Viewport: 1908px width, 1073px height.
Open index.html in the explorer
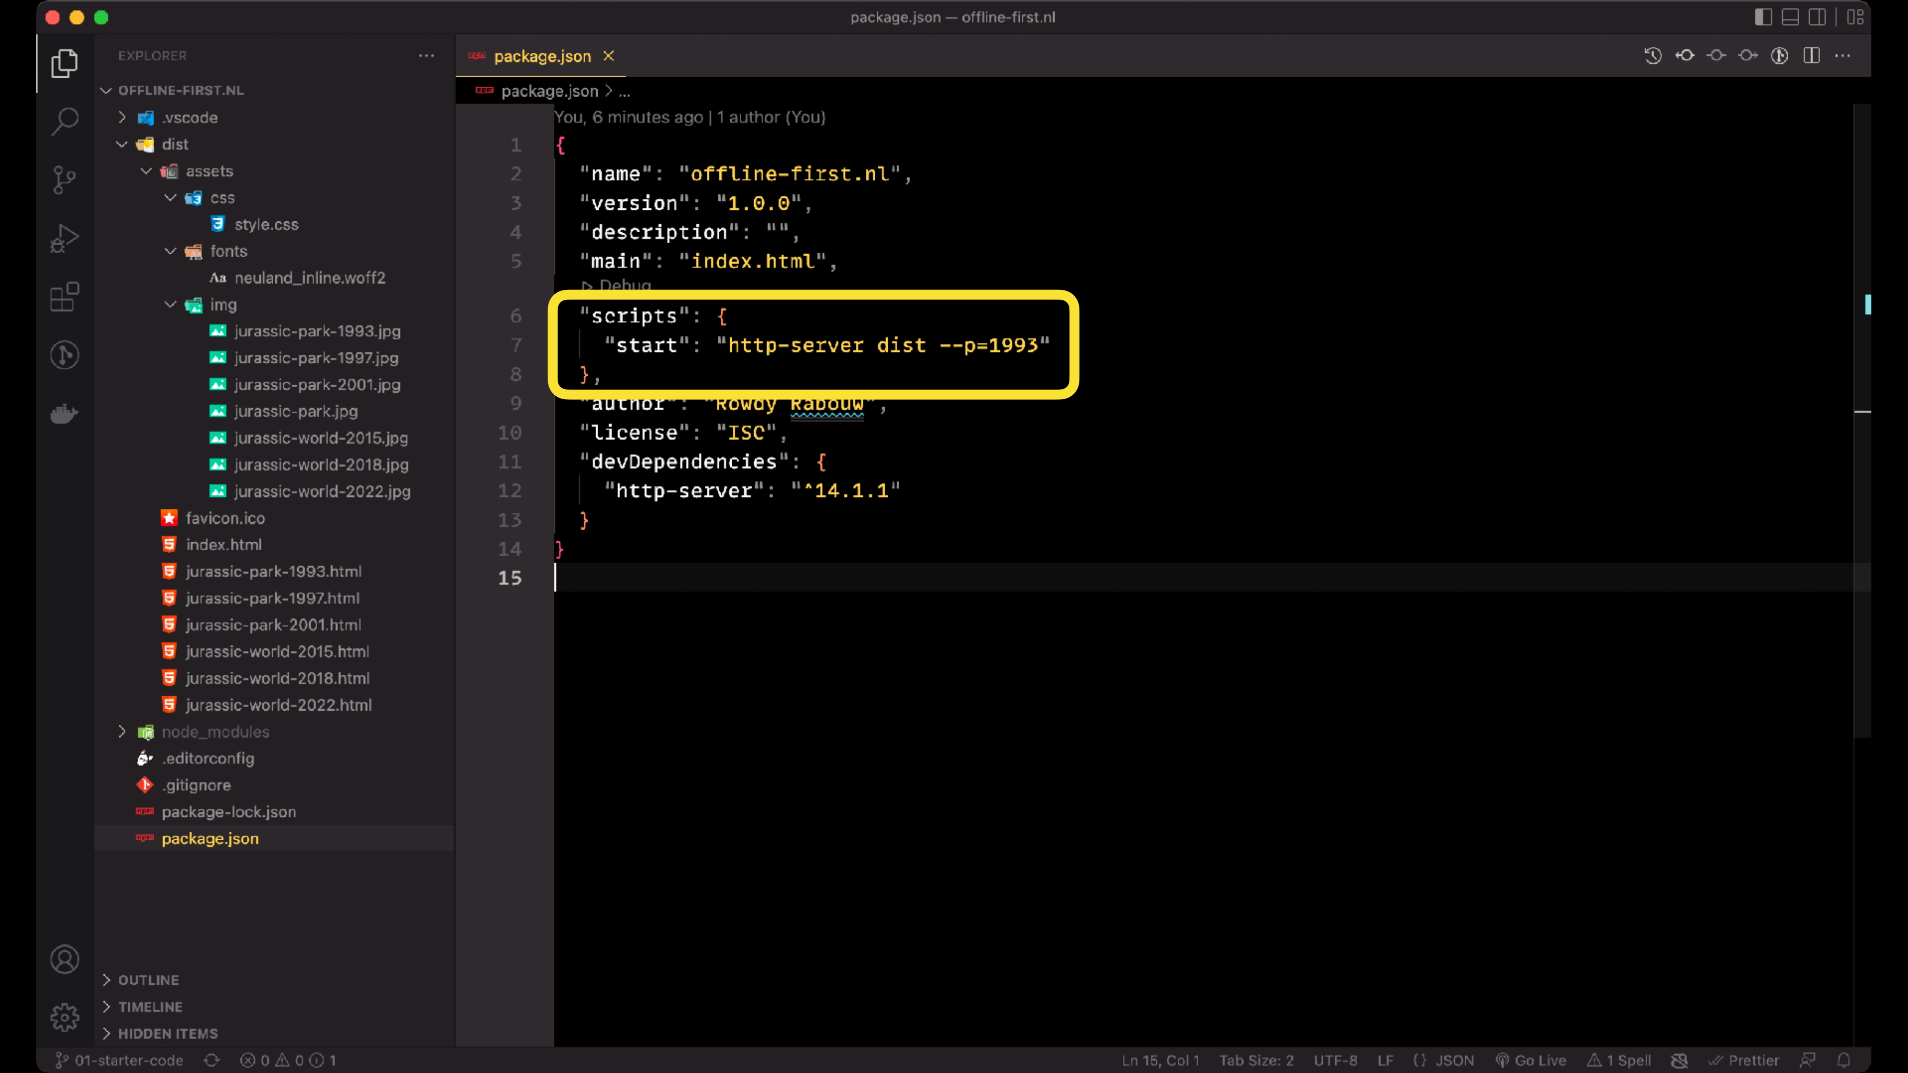click(x=224, y=544)
